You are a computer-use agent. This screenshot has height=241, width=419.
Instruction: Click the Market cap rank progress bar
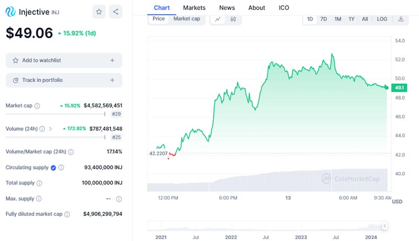(x=56, y=114)
